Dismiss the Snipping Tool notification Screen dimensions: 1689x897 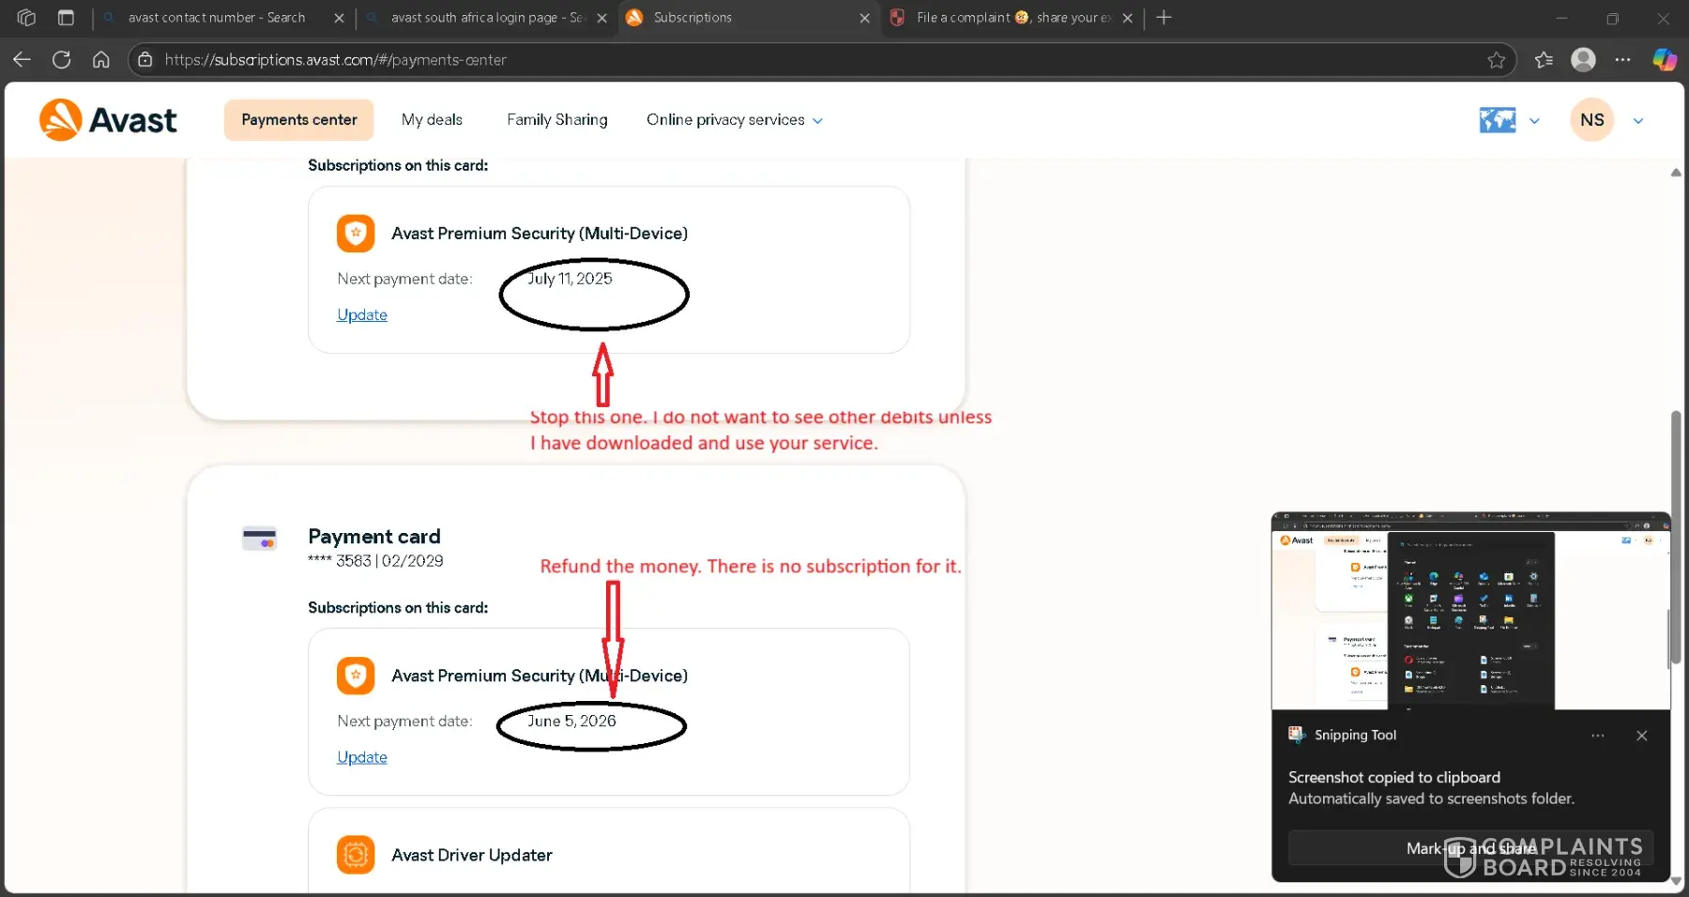coord(1642,736)
